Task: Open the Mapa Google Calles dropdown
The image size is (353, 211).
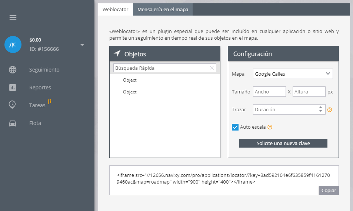Action: (293, 74)
